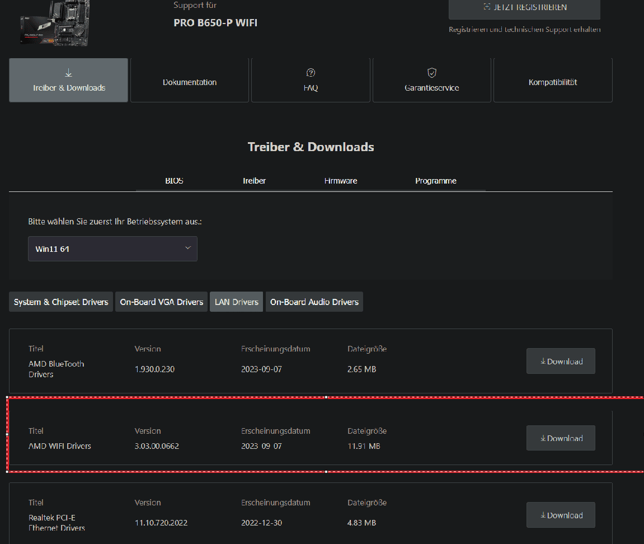This screenshot has width=644, height=544.
Task: Click the AMD BlueTooth Drivers title text
Action: point(57,369)
